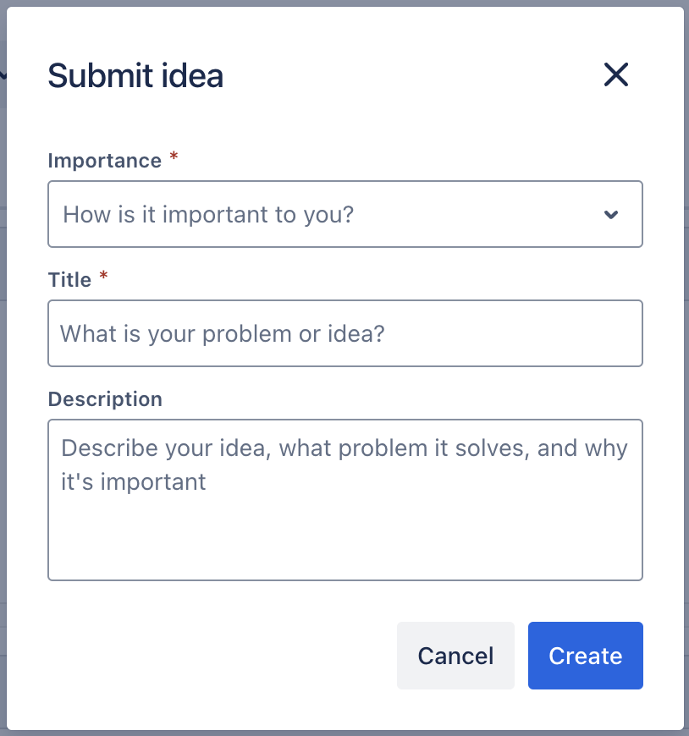This screenshot has width=689, height=736.
Task: Focus the Description text area
Action: 344,499
